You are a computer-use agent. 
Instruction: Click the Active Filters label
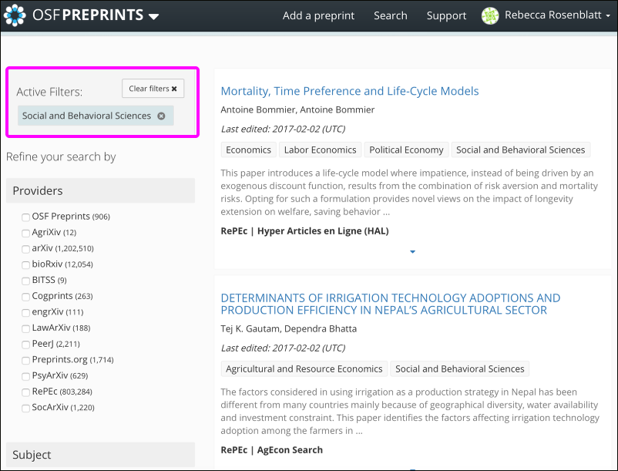coord(49,92)
